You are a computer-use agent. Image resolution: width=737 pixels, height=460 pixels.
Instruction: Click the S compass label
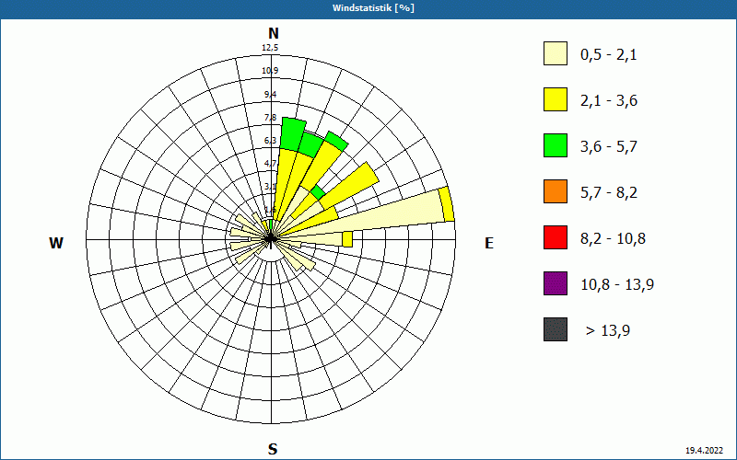pos(273,449)
